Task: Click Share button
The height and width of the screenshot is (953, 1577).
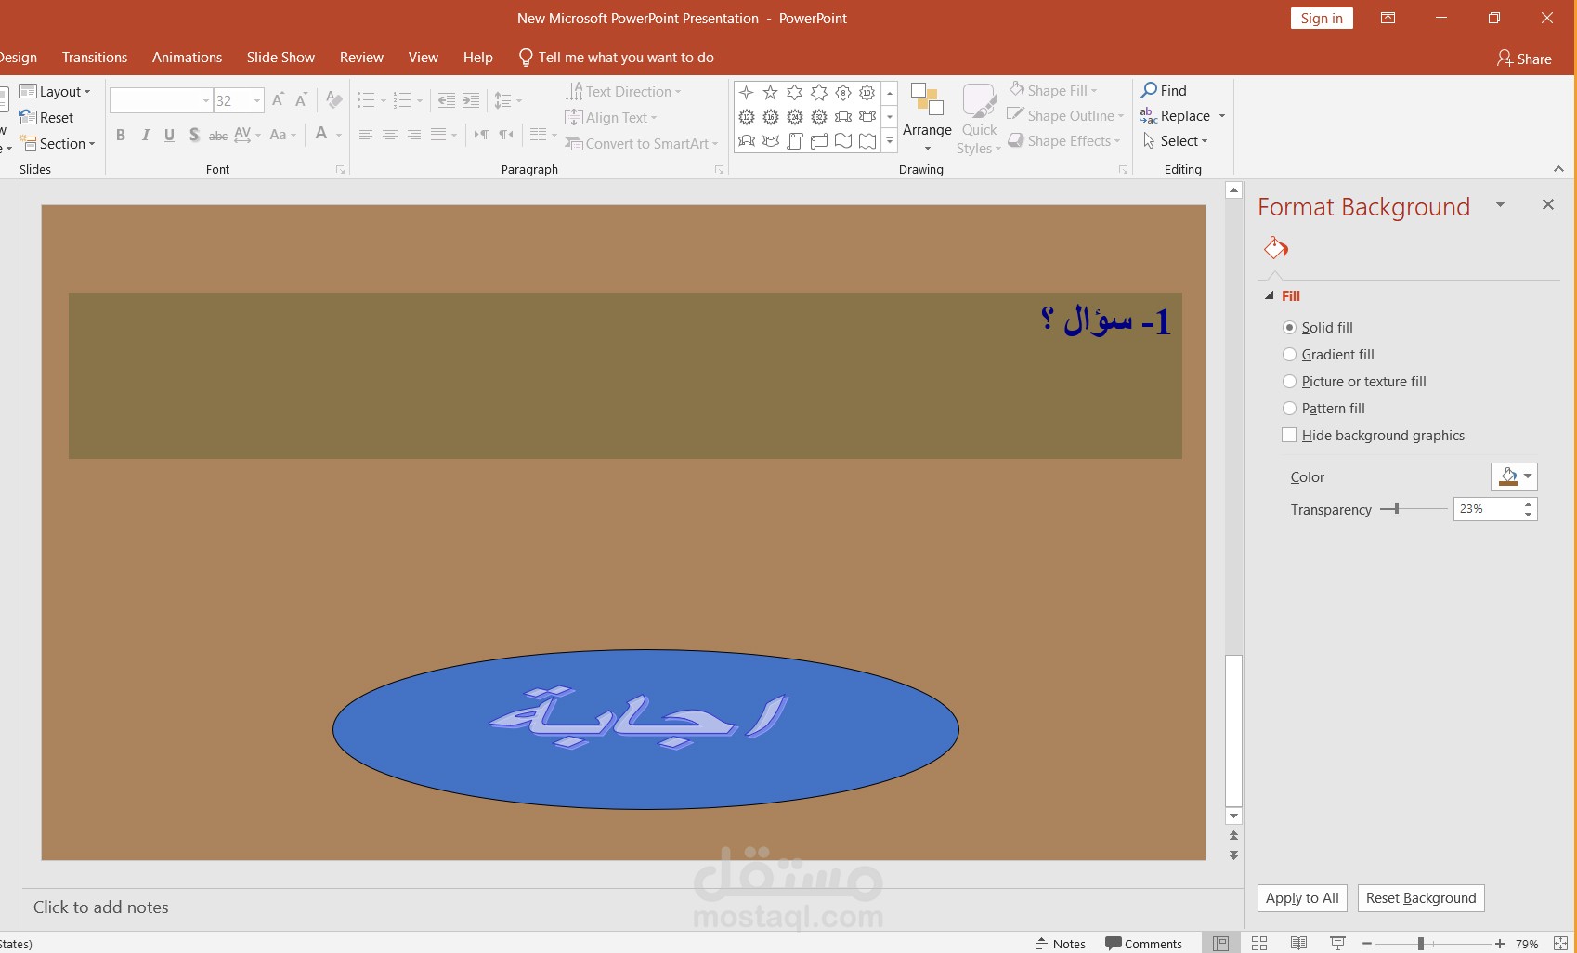Action: 1524,59
